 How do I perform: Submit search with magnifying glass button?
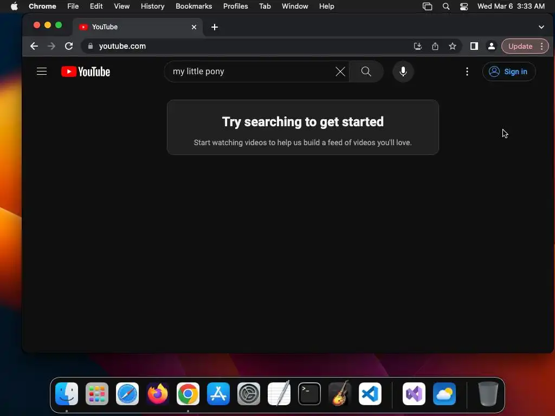coord(366,71)
